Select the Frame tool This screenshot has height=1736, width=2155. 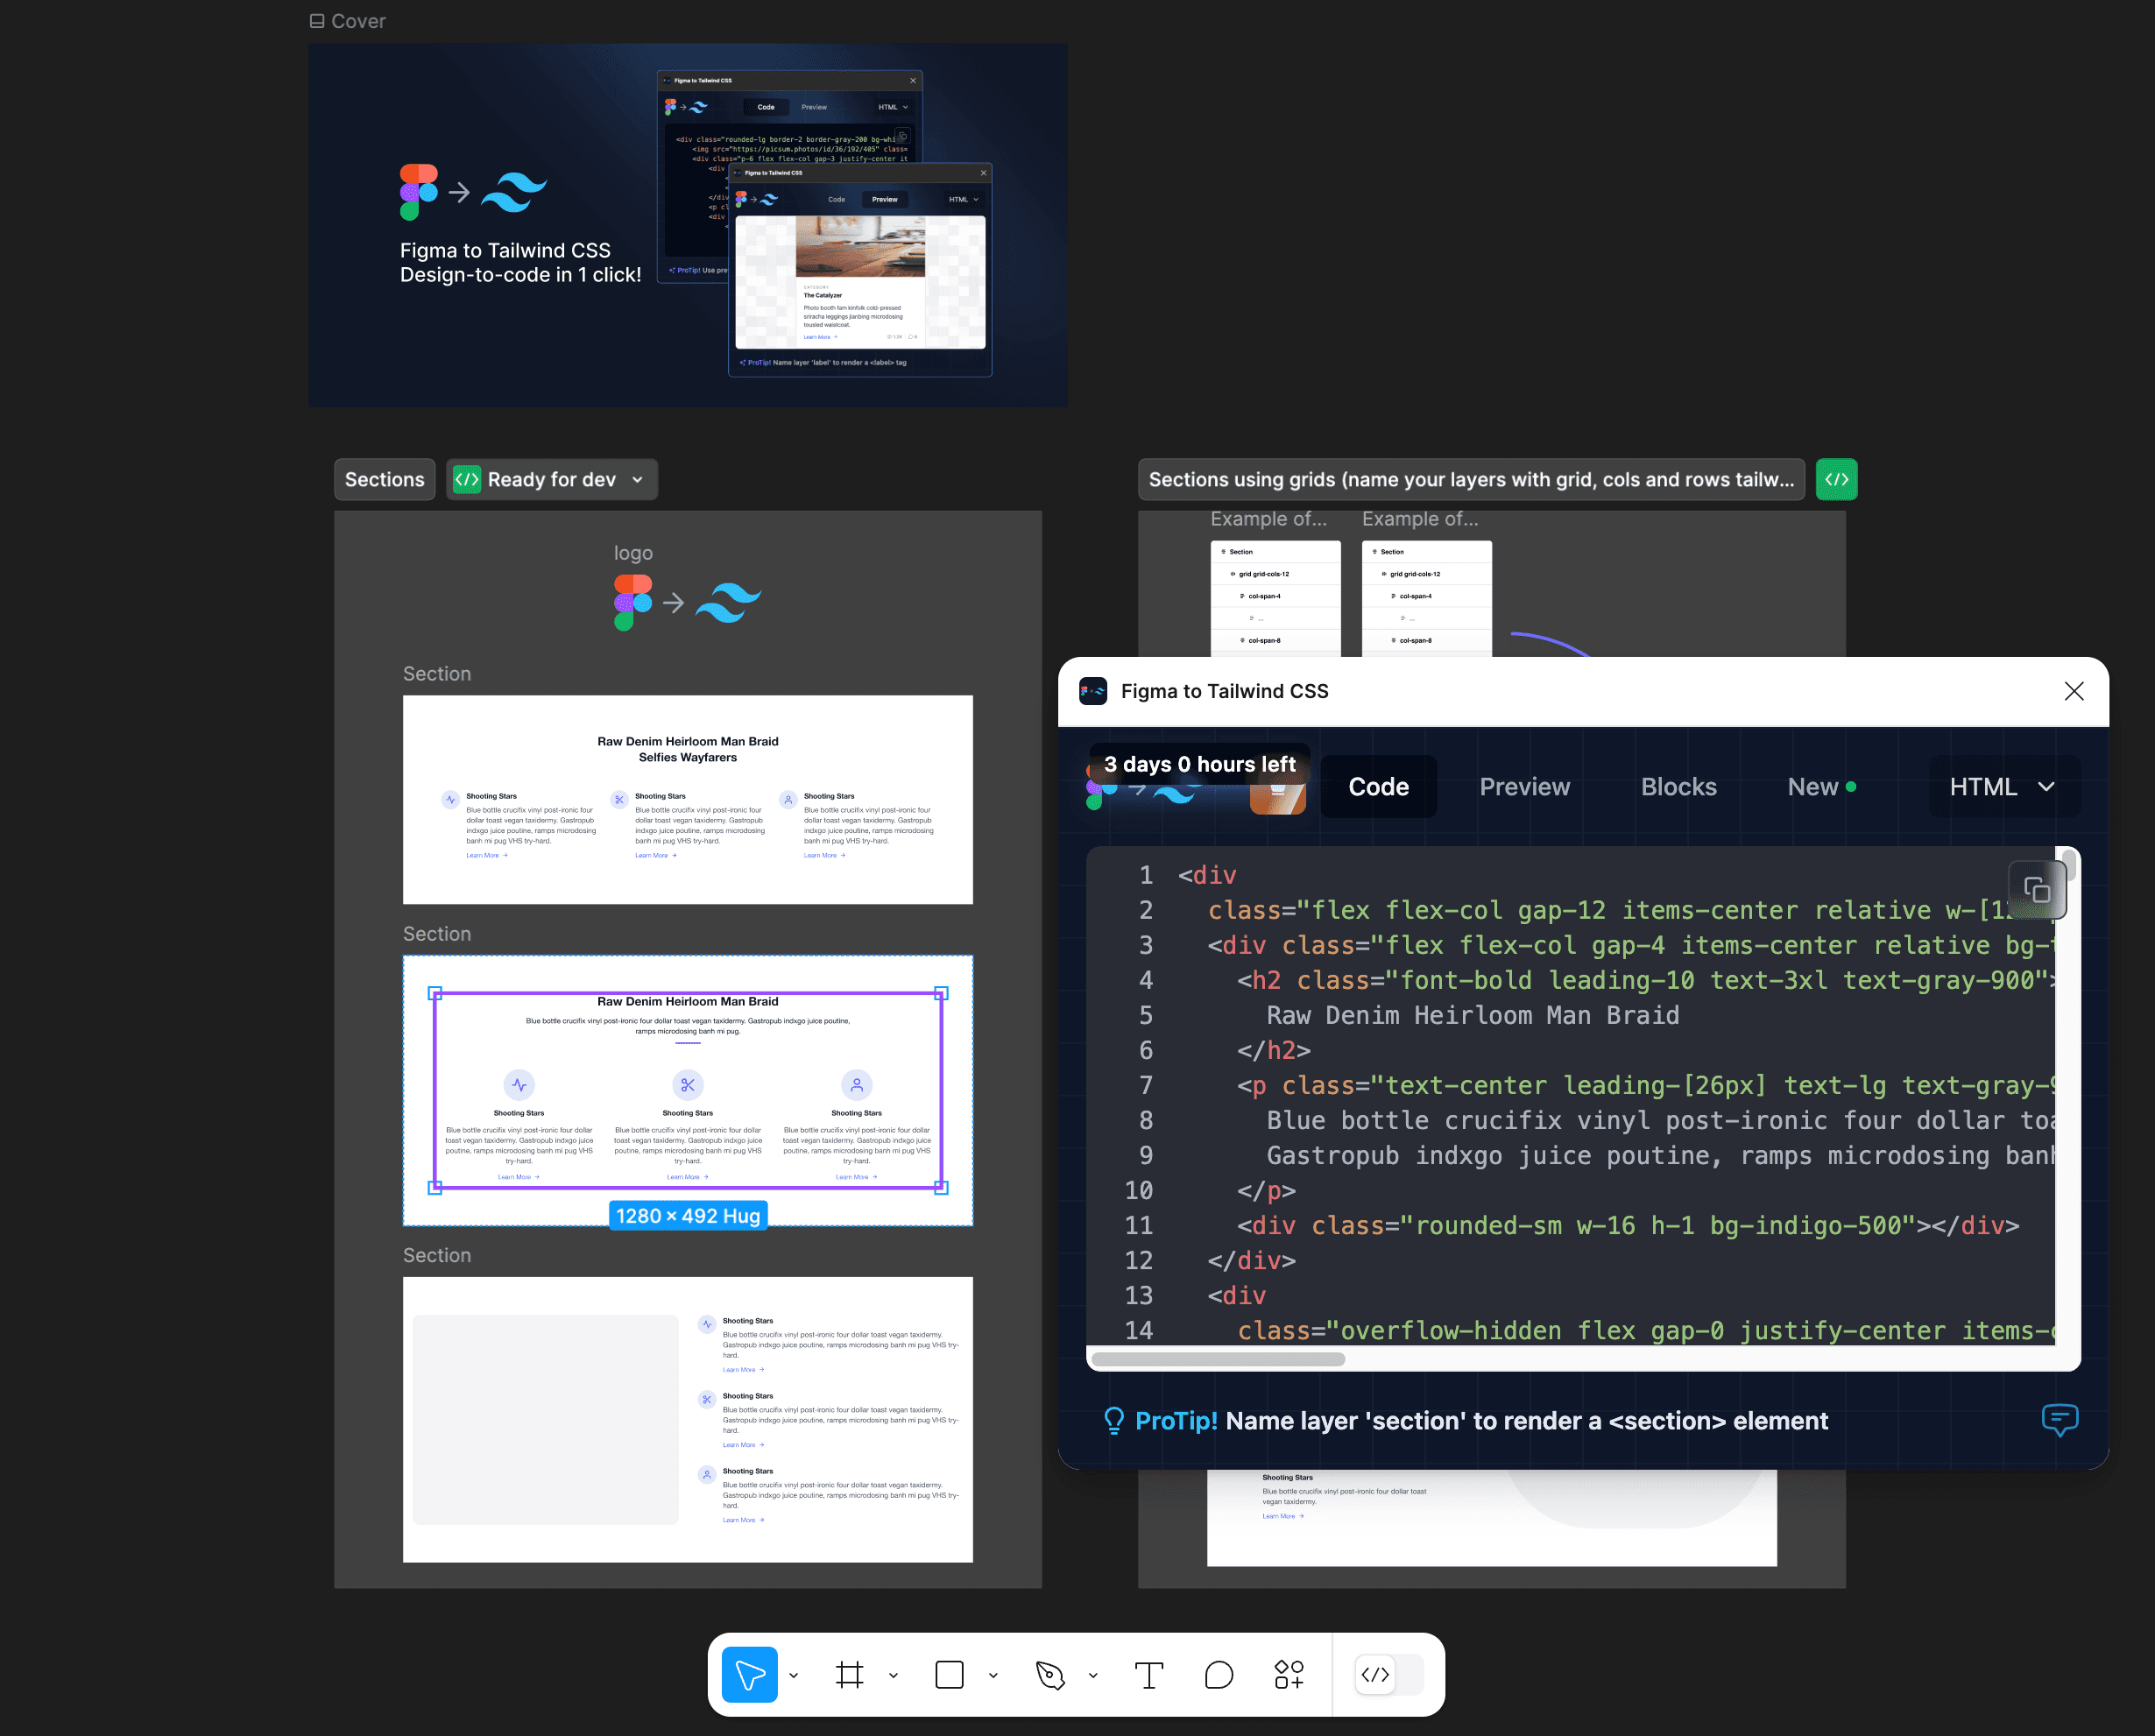[x=849, y=1674]
